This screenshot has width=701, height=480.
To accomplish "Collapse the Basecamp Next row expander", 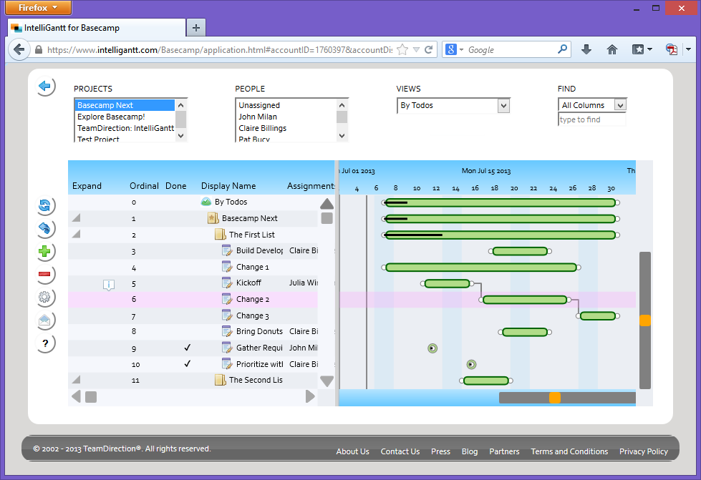I will [77, 218].
